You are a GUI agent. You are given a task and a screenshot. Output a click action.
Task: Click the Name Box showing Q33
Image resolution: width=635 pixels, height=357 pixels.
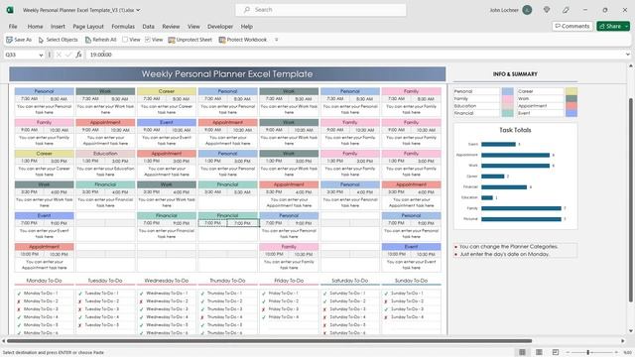[x=21, y=55]
